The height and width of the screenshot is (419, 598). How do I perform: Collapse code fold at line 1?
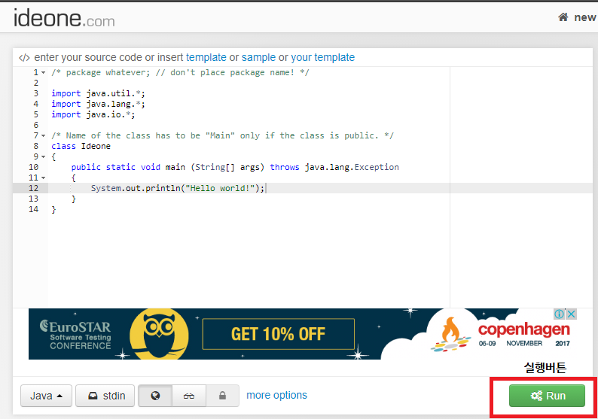(x=43, y=72)
